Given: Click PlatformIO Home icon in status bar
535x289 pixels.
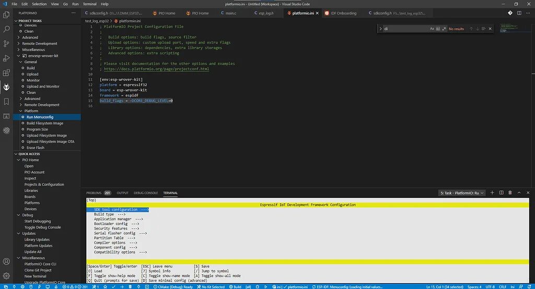Looking at the screenshot, I should [106, 286].
